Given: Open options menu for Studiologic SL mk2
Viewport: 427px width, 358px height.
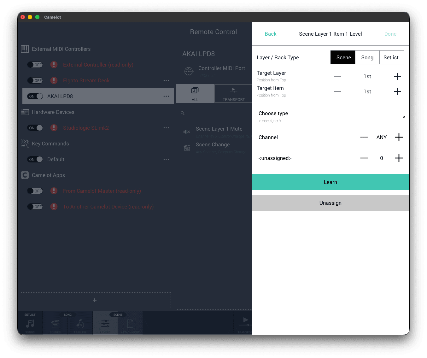Looking at the screenshot, I should point(166,128).
